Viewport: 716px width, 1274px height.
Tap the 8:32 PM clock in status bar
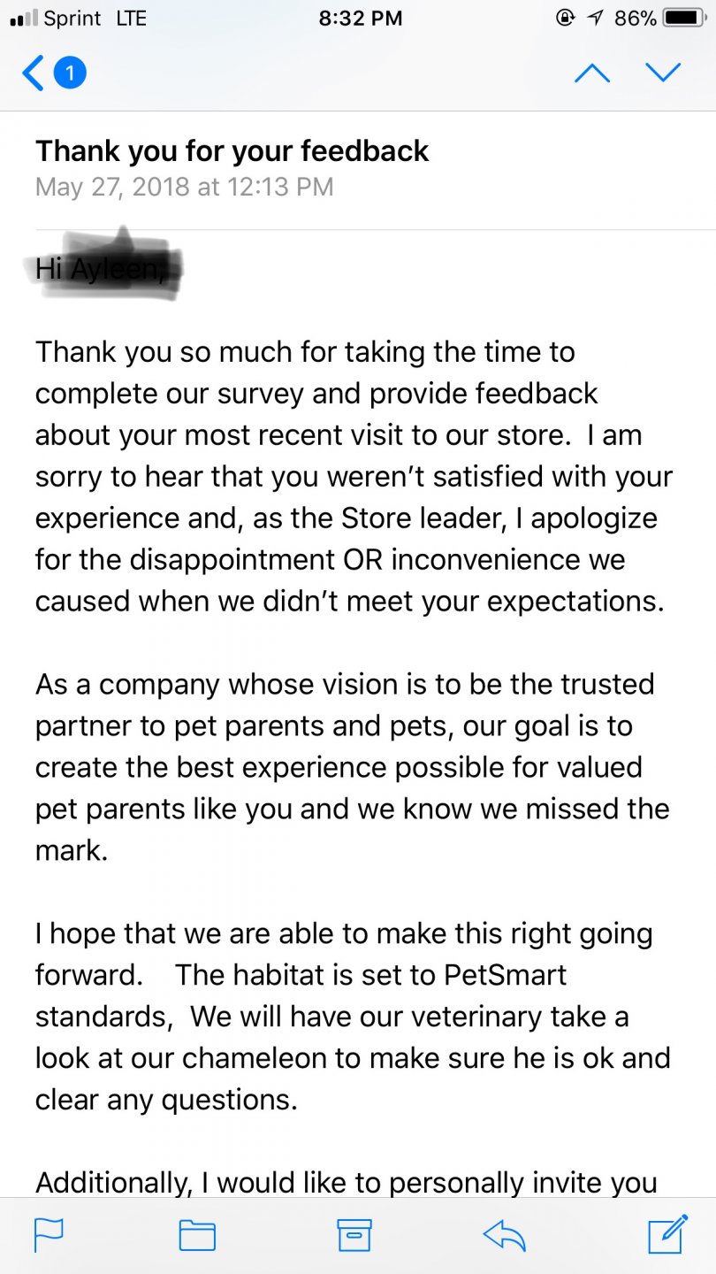[360, 19]
